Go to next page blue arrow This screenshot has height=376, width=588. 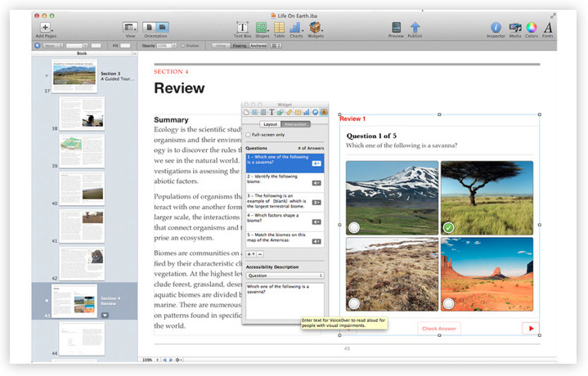(171, 360)
